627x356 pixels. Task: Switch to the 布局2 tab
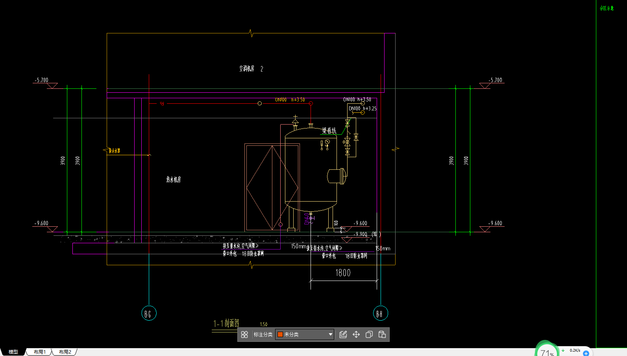[65, 352]
